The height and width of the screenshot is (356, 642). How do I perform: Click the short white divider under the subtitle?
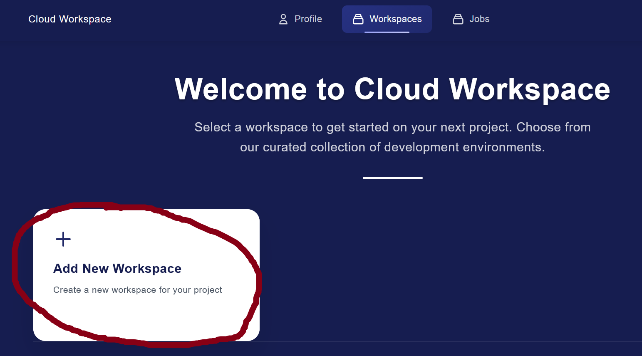point(392,178)
